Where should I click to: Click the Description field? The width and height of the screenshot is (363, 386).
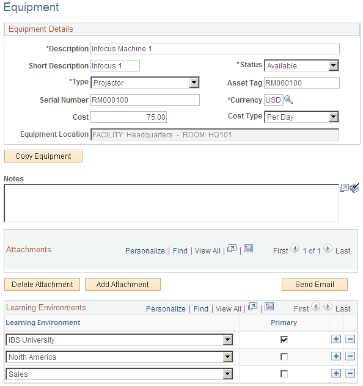(215, 48)
